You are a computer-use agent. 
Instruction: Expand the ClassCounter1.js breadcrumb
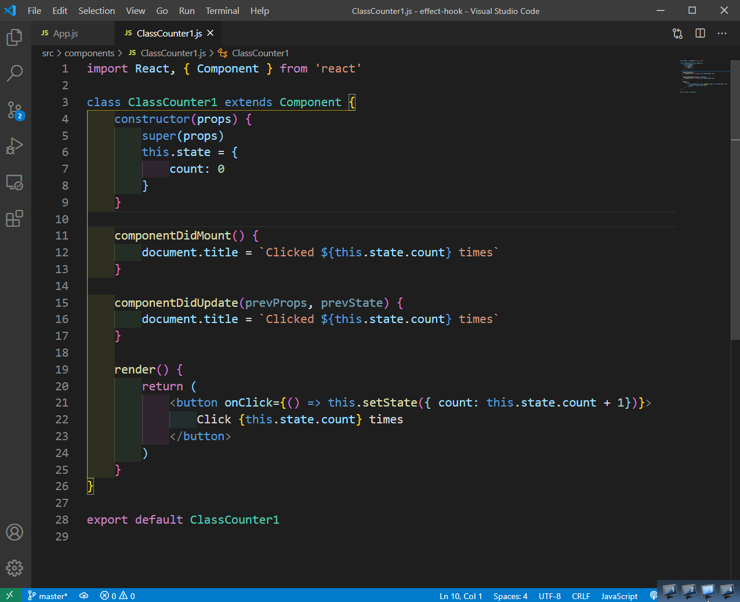coord(167,53)
